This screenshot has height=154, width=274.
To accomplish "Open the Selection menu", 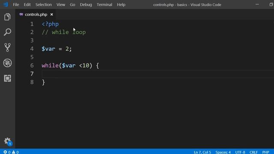I will (44, 5).
